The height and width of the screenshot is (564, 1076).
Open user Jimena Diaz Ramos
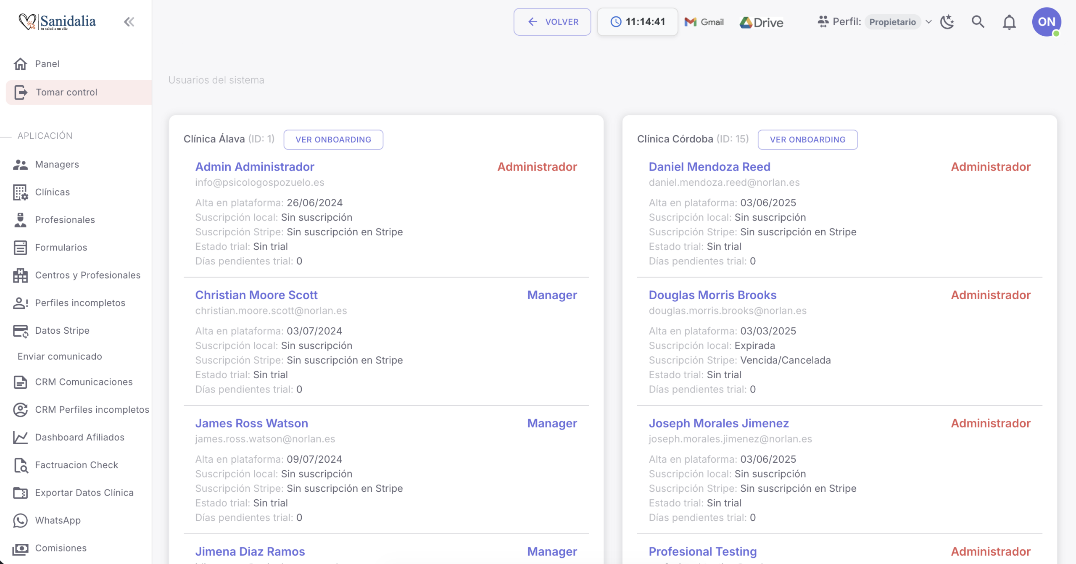tap(250, 551)
